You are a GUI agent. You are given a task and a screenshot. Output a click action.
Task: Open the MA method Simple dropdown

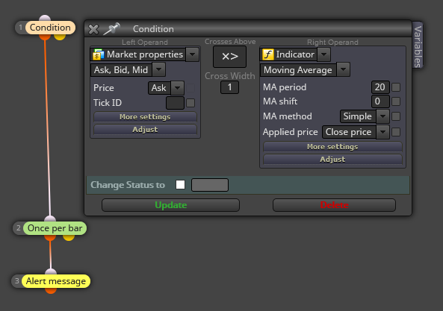tap(382, 116)
